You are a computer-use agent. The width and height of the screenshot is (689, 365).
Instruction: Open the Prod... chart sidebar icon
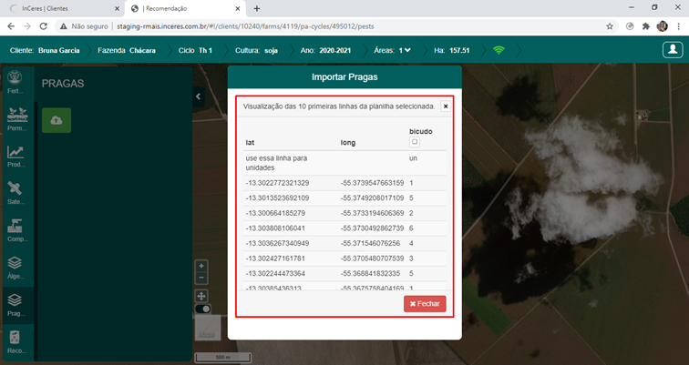coord(15,157)
